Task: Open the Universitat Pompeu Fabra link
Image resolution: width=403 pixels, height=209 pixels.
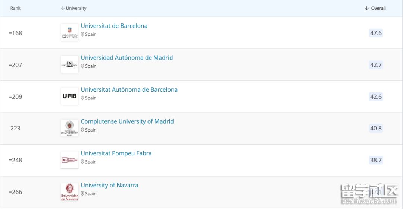Action: pos(116,153)
